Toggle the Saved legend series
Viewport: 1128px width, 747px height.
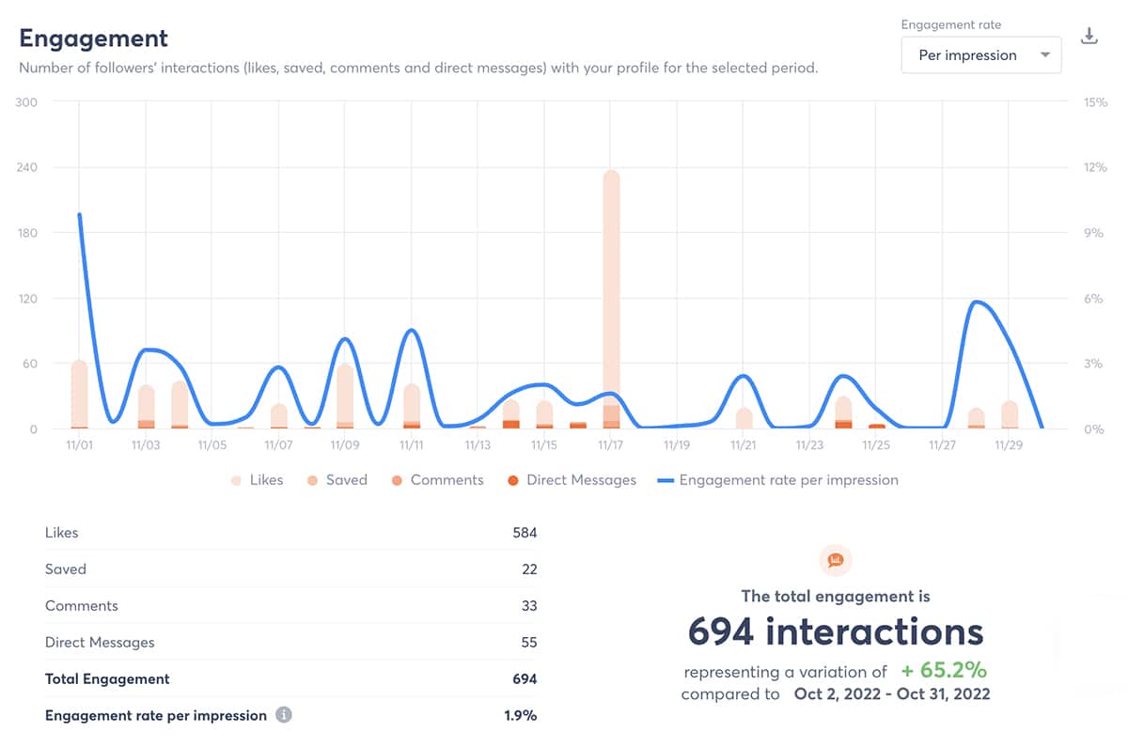click(x=337, y=480)
